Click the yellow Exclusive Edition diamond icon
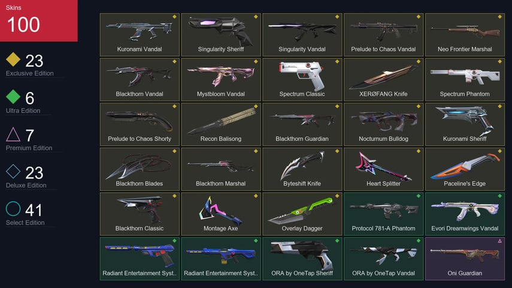The height and width of the screenshot is (288, 512). click(x=13, y=59)
